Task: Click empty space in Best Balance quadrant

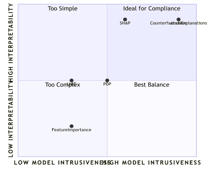Action: [152, 120]
